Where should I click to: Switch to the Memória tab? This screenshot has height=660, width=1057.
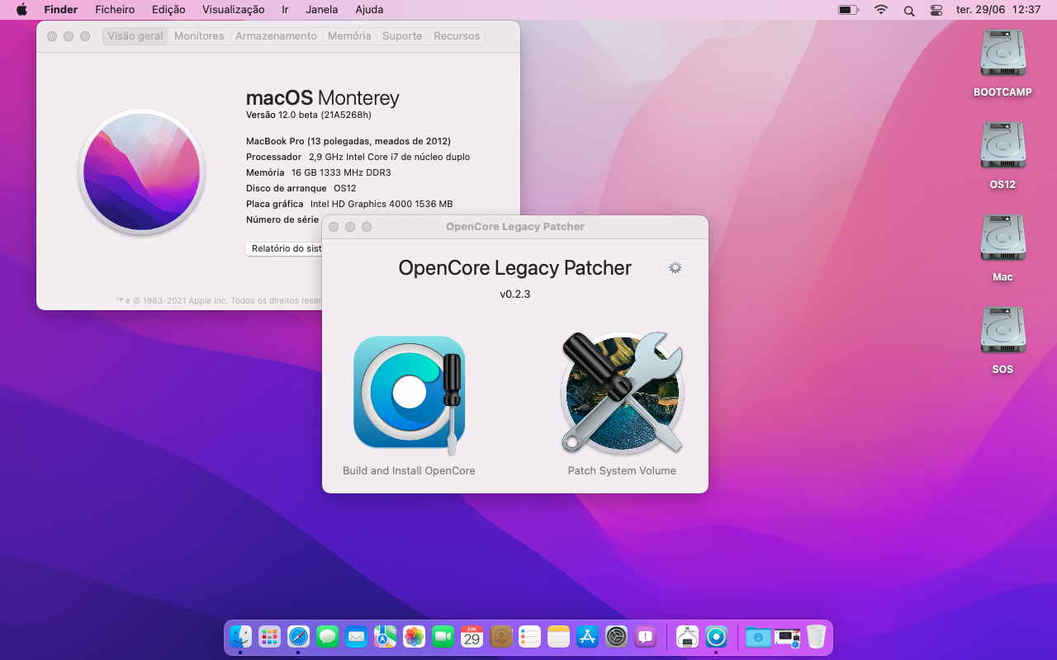[349, 36]
